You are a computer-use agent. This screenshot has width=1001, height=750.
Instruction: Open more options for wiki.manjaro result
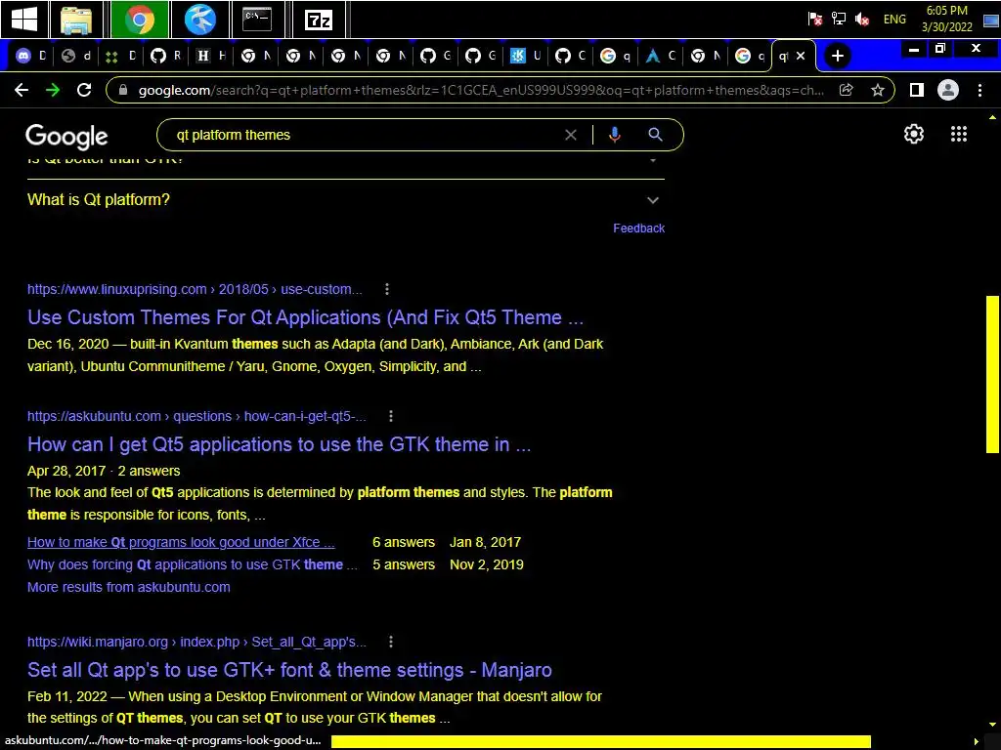(x=391, y=642)
